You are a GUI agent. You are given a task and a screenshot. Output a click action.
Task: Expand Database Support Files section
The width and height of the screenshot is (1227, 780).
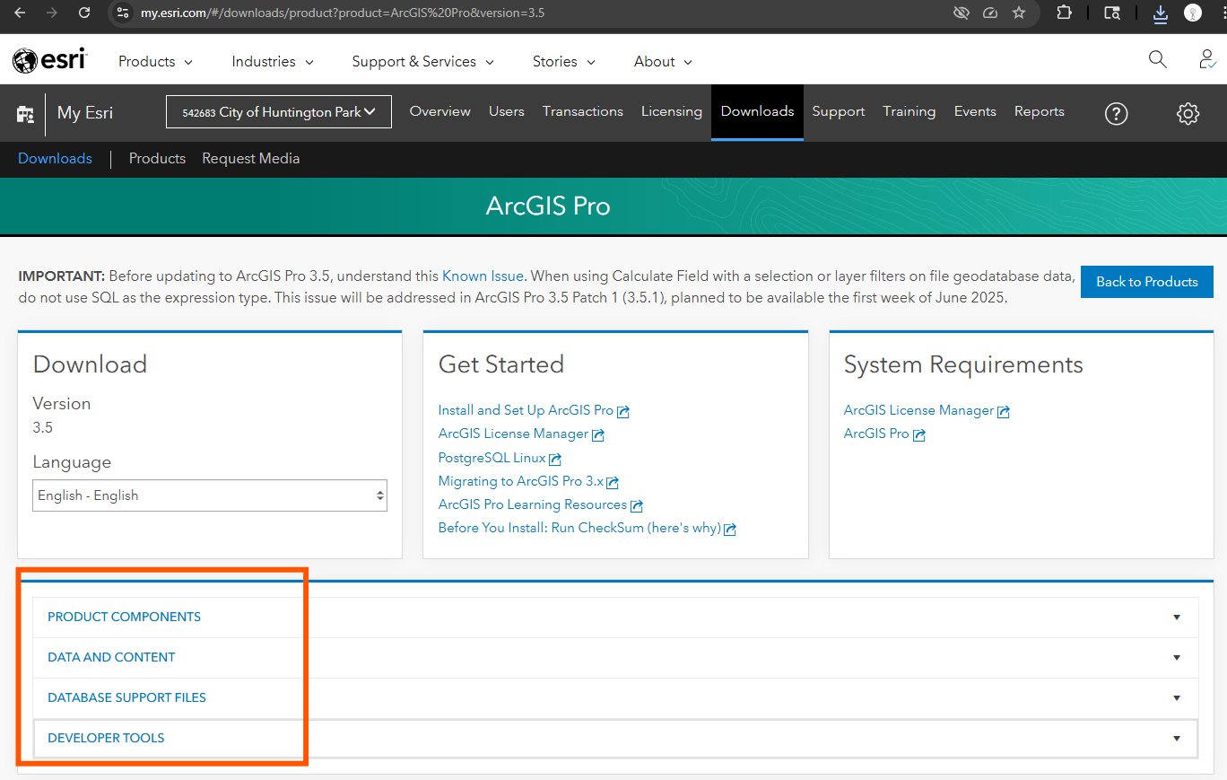615,697
